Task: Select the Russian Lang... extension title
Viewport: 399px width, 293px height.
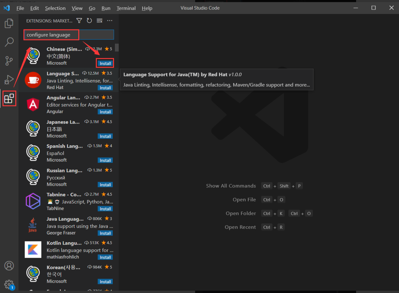Action: [x=65, y=170]
